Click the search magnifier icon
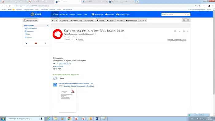This screenshot has height=121, width=215. pyautogui.click(x=188, y=14)
